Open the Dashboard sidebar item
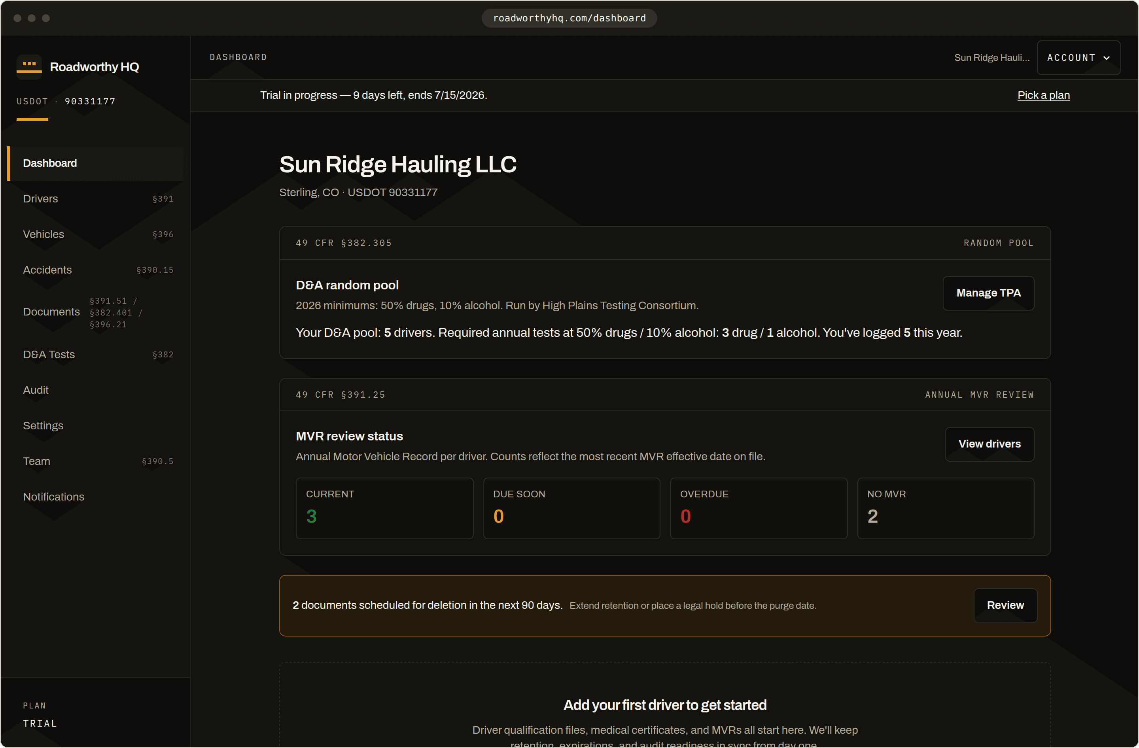 [95, 164]
